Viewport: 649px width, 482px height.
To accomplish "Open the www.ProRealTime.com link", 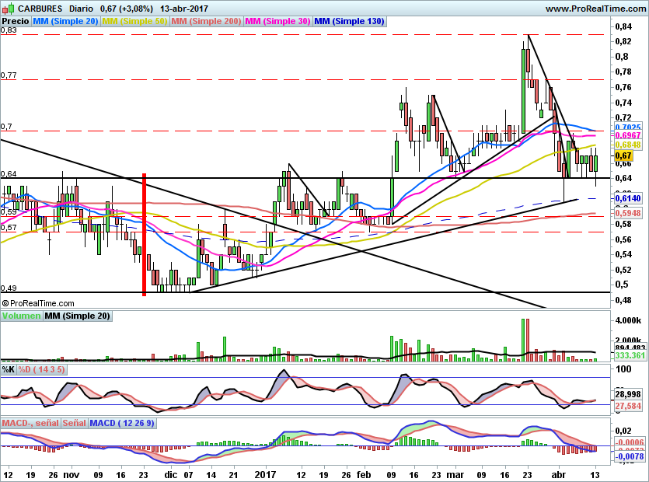I will click(595, 9).
